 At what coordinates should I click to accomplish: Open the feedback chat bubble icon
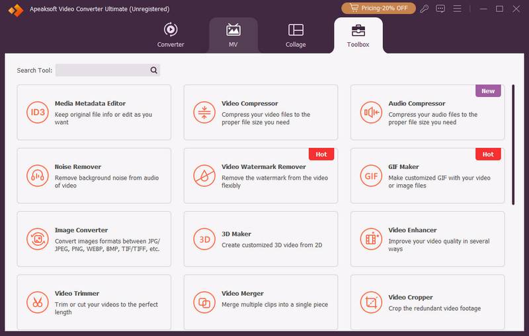pos(440,9)
